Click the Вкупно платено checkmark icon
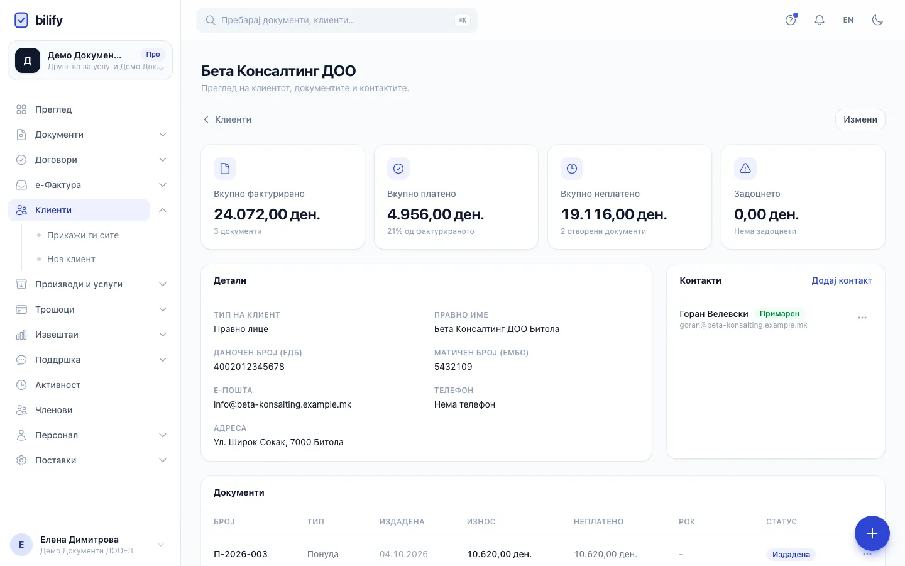 tap(398, 169)
